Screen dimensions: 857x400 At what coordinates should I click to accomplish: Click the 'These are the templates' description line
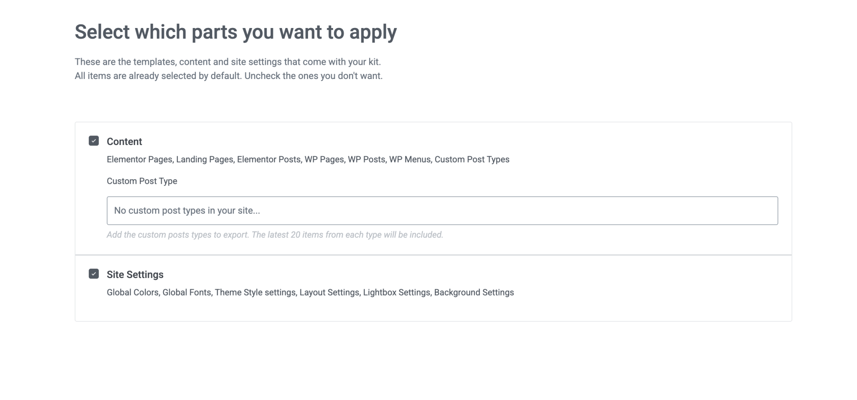[228, 62]
